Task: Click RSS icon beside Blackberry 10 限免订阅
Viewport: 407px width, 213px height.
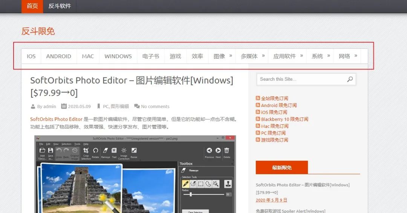Action: 258,119
